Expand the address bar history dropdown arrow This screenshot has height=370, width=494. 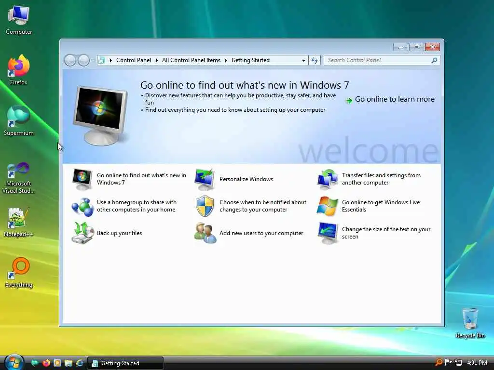303,60
